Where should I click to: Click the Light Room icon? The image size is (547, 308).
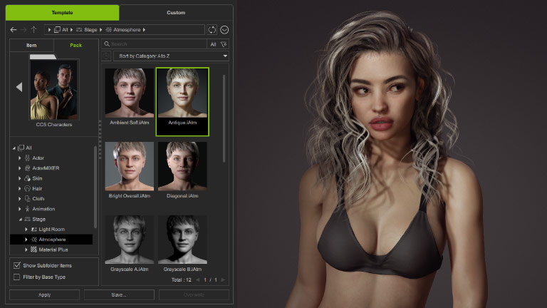pyautogui.click(x=34, y=230)
